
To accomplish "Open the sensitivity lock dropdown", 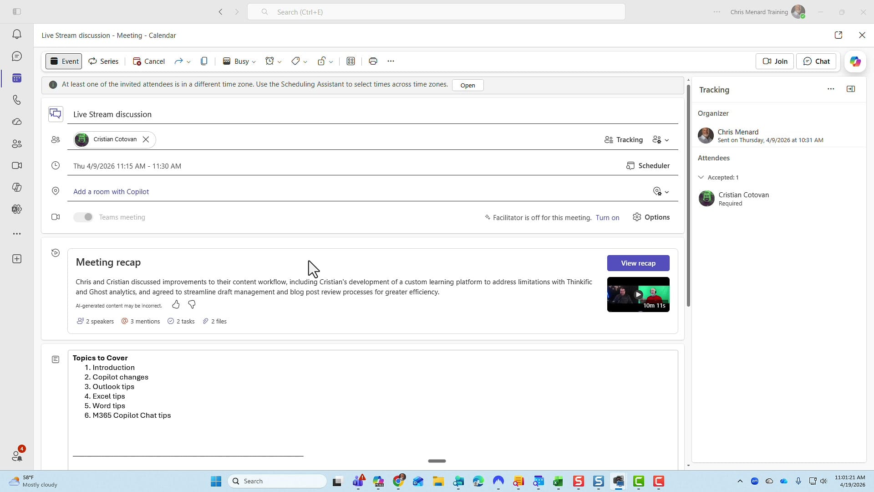I will (325, 61).
